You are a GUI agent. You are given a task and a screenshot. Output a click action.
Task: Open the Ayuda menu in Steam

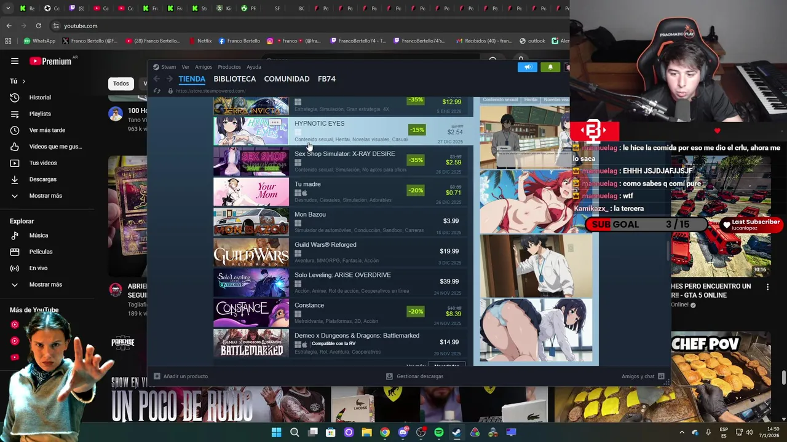pos(254,67)
